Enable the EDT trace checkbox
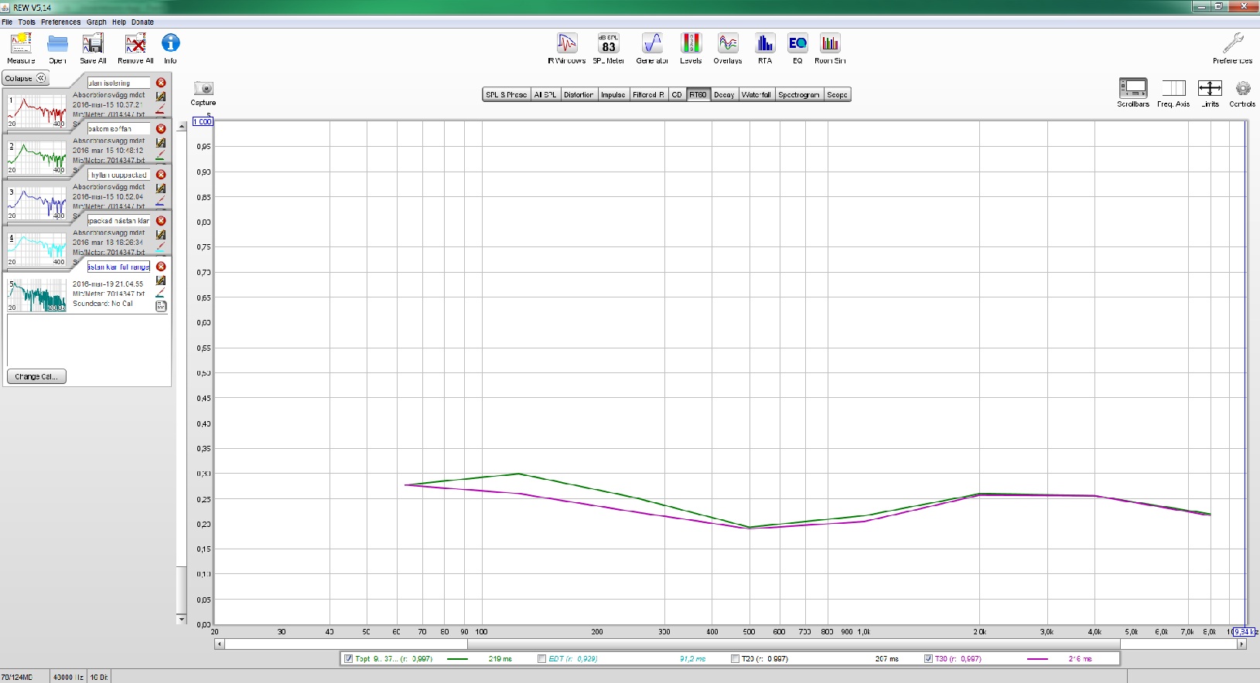The width and height of the screenshot is (1260, 683). (x=542, y=659)
